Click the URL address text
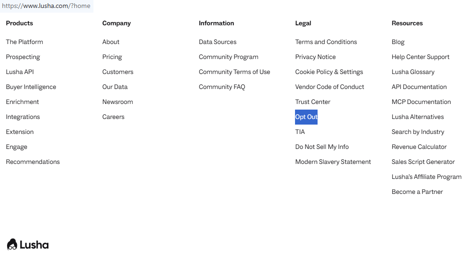This screenshot has height=259, width=474. (46, 6)
